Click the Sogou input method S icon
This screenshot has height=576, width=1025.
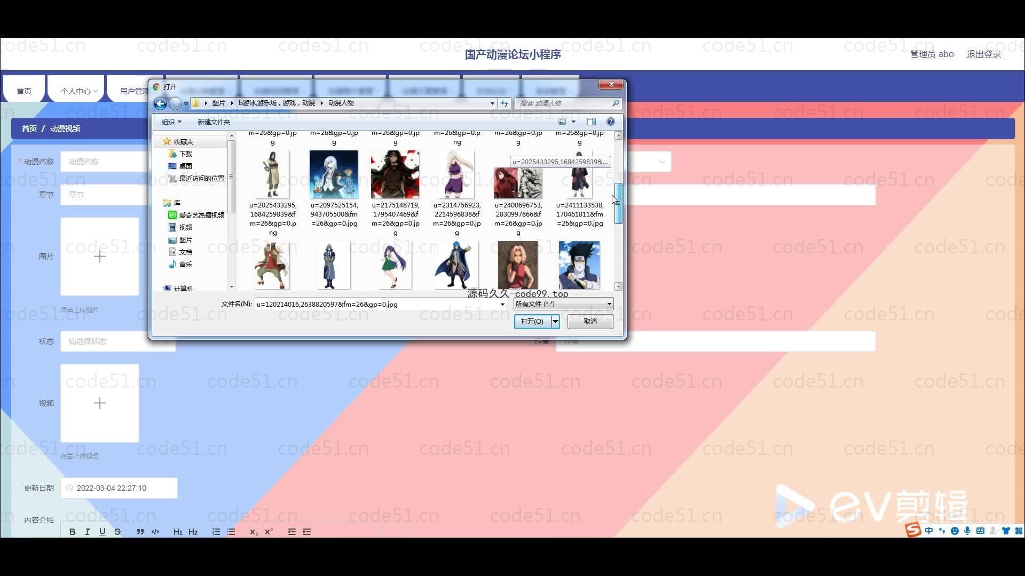point(913,530)
